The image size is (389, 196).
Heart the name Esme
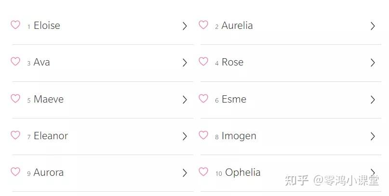click(x=203, y=99)
